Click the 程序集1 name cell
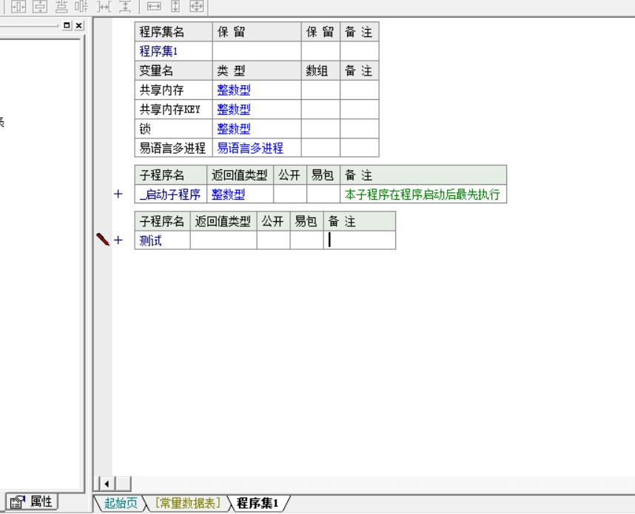 pos(173,52)
